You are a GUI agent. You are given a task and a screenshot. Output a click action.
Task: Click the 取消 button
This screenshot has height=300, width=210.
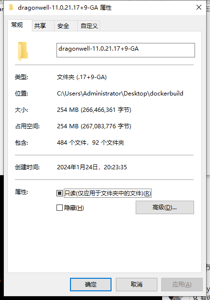coord(137,285)
